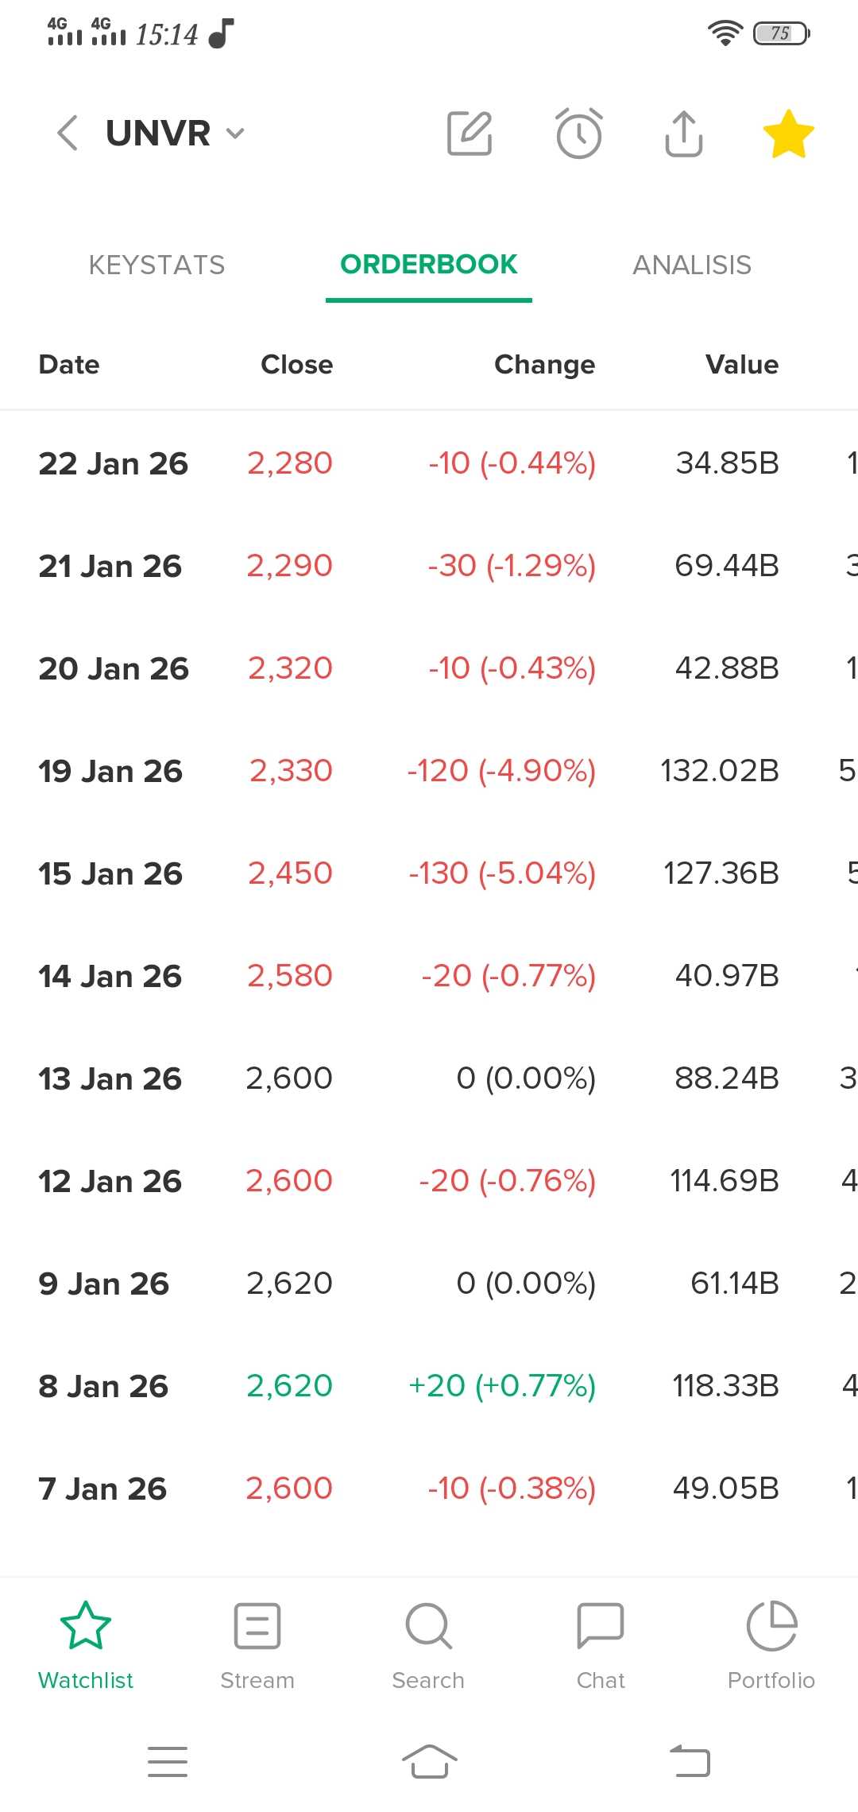This screenshot has height=1812, width=858.
Task: Tap the back arrow beside UNVR
Action: pyautogui.click(x=68, y=133)
